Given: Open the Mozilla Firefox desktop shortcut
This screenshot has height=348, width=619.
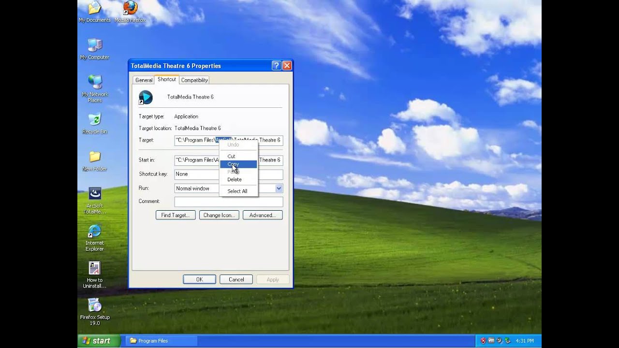Looking at the screenshot, I should [x=130, y=12].
